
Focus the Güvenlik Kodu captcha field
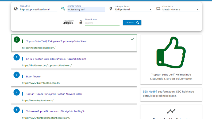(x=102, y=23)
